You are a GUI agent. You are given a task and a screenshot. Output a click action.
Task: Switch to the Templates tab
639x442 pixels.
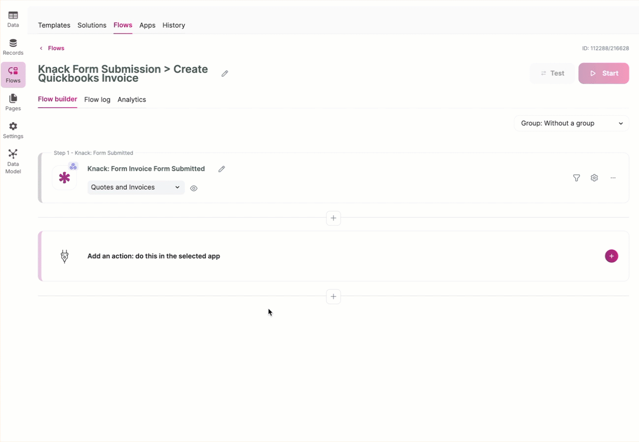(54, 25)
